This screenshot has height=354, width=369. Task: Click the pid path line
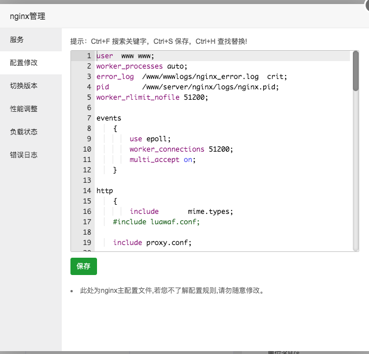[x=188, y=87]
